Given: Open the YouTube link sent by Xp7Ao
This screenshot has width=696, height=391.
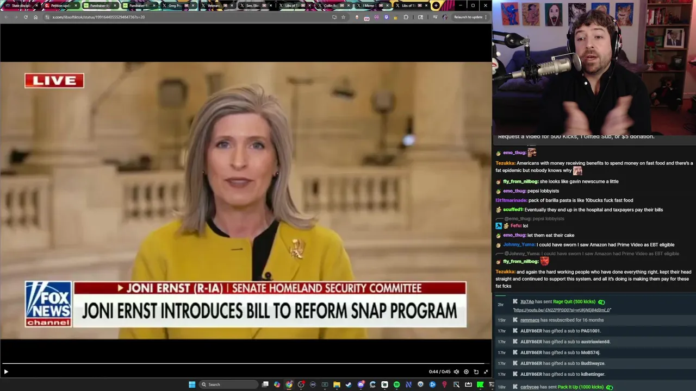Looking at the screenshot, I should (562, 310).
